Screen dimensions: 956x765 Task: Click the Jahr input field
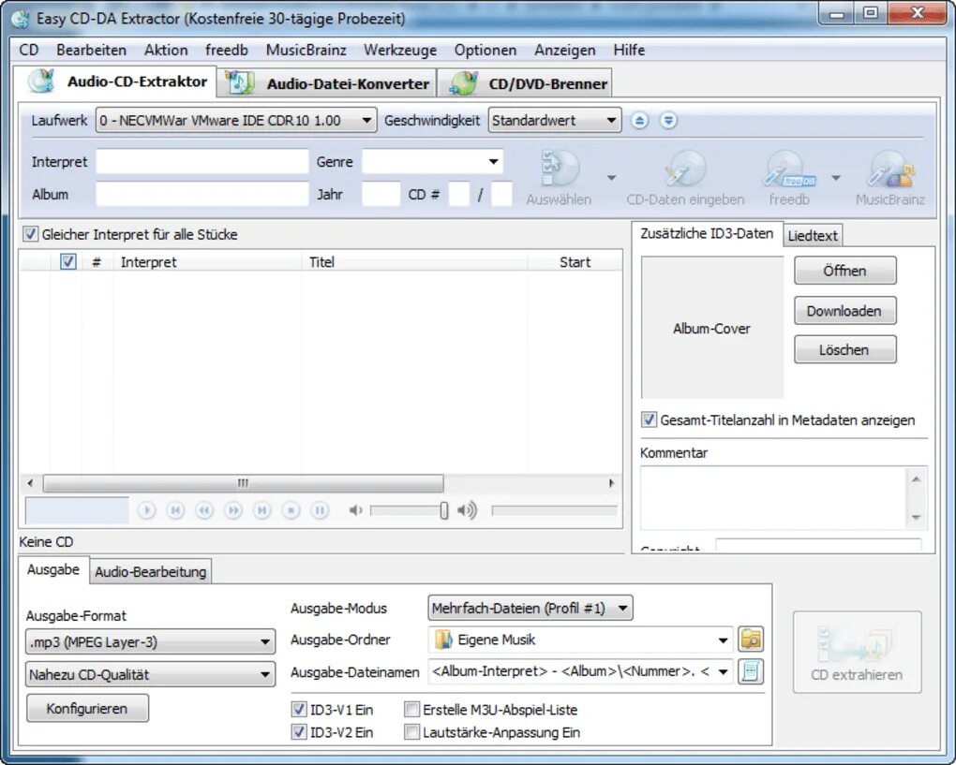(x=381, y=195)
